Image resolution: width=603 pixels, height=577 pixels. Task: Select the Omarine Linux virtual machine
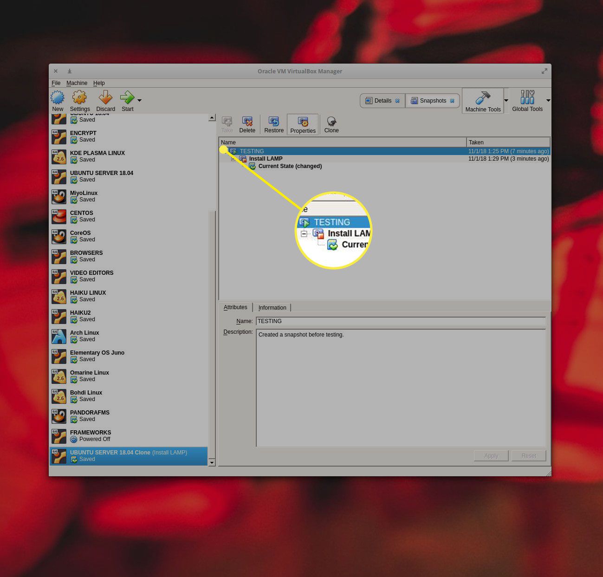point(129,376)
